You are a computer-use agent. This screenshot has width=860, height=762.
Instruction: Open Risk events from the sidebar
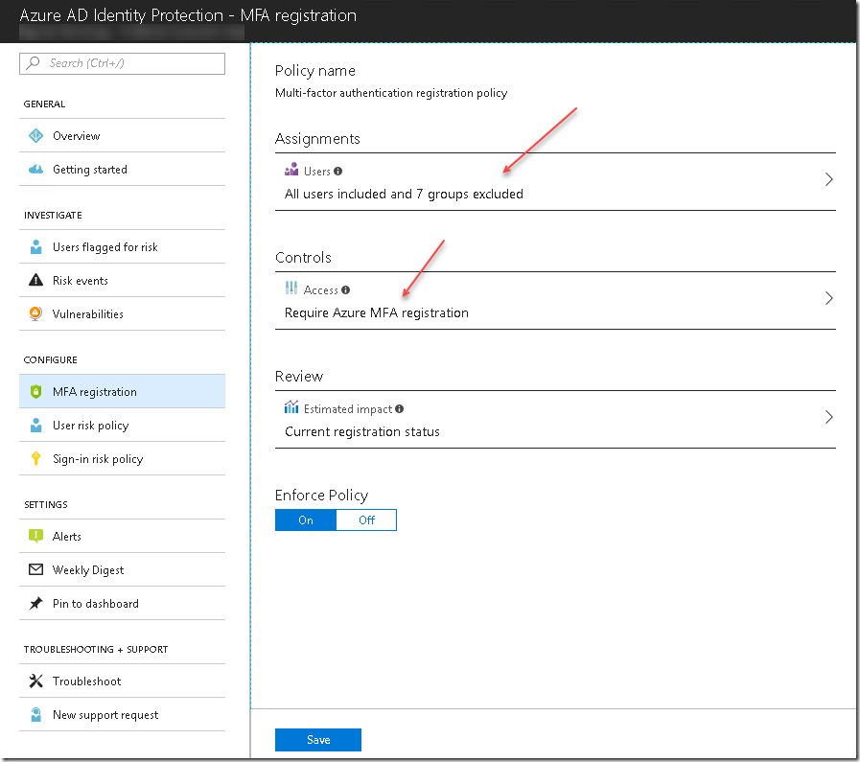35,280
